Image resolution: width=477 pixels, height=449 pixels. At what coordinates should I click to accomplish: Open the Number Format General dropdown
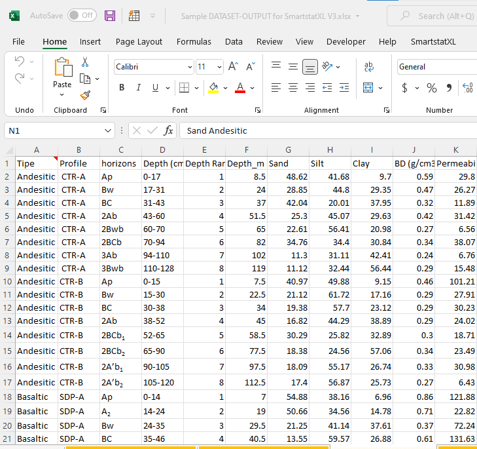[436, 67]
